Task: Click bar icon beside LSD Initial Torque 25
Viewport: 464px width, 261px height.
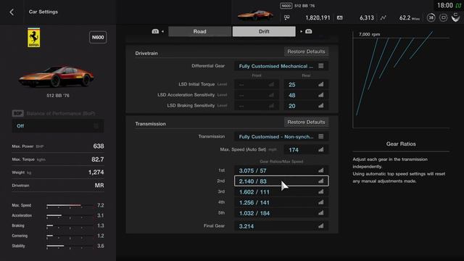Action: 320,85
